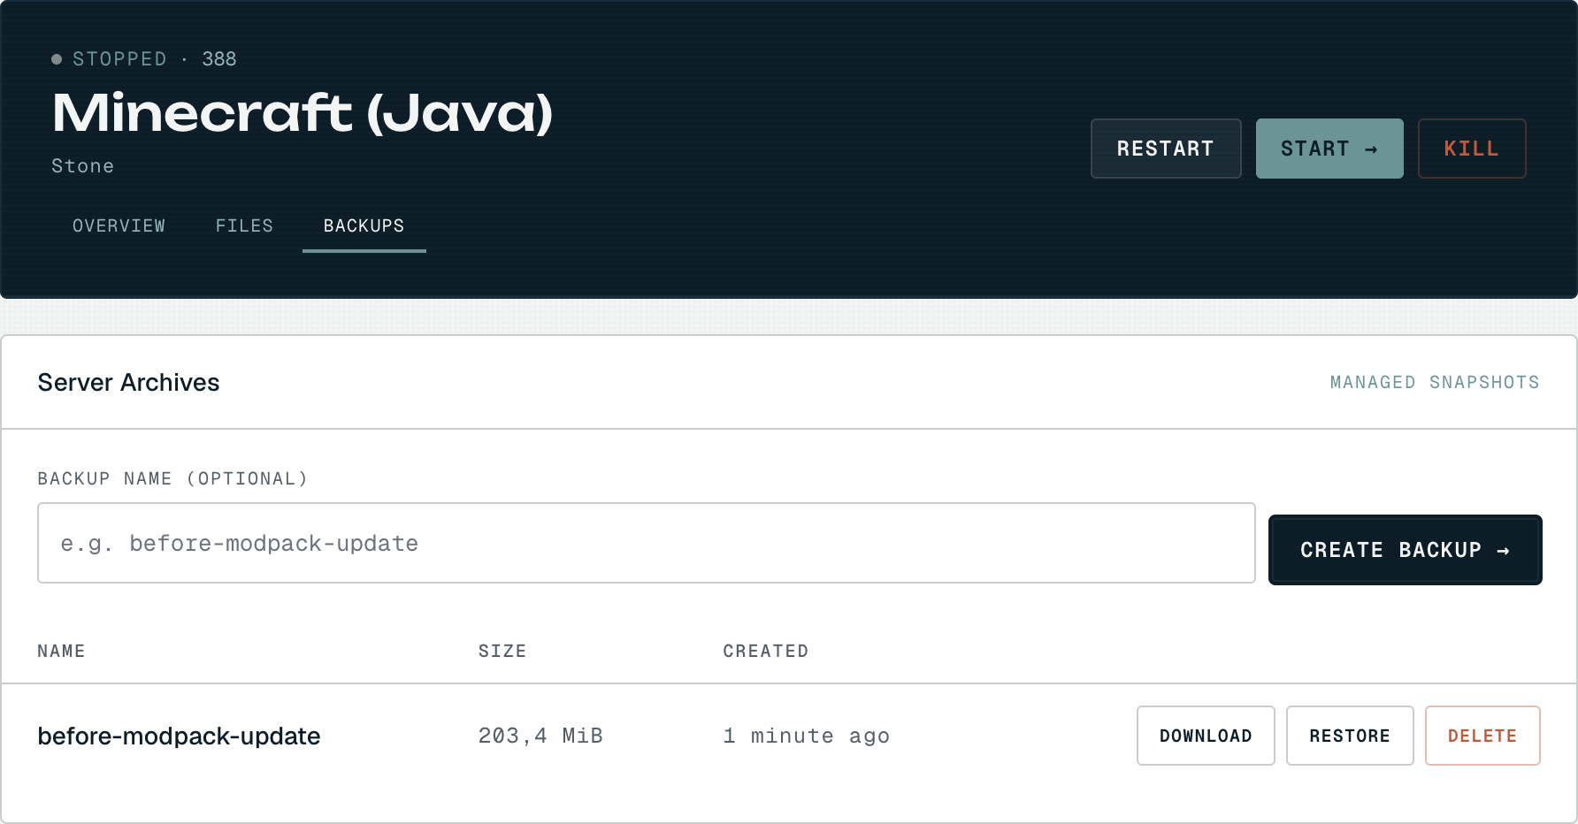
Task: Click the NAME column header
Action: (x=61, y=651)
